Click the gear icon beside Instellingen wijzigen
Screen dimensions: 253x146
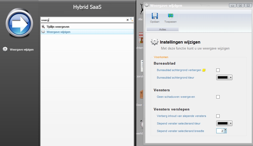pos(155,42)
